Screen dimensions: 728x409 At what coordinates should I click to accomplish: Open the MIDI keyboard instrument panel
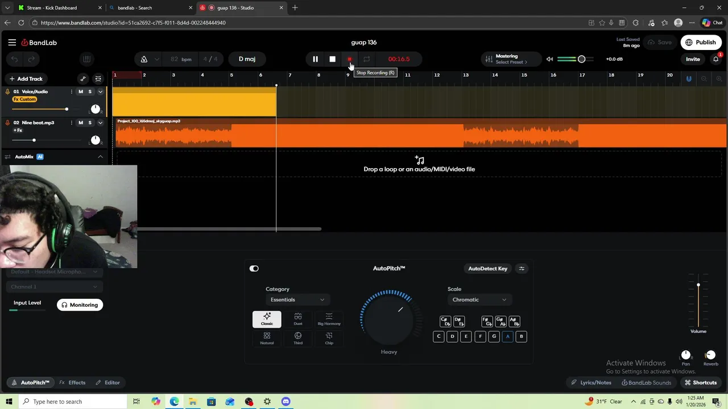(86, 59)
